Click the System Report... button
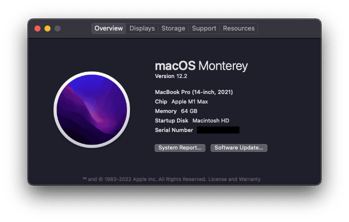Screen dimensions: 349x222 click(180, 148)
